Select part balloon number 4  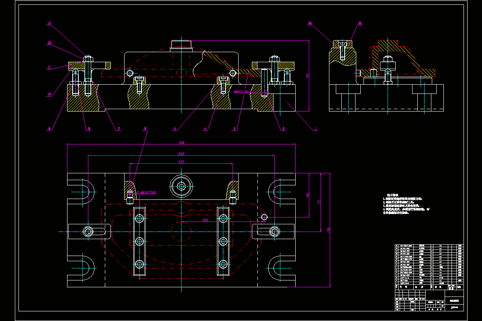click(x=205, y=129)
